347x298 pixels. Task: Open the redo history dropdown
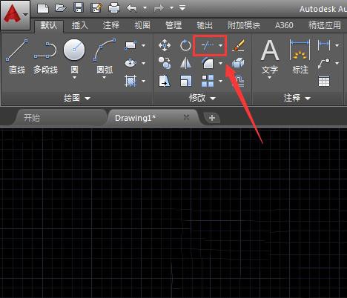click(171, 8)
